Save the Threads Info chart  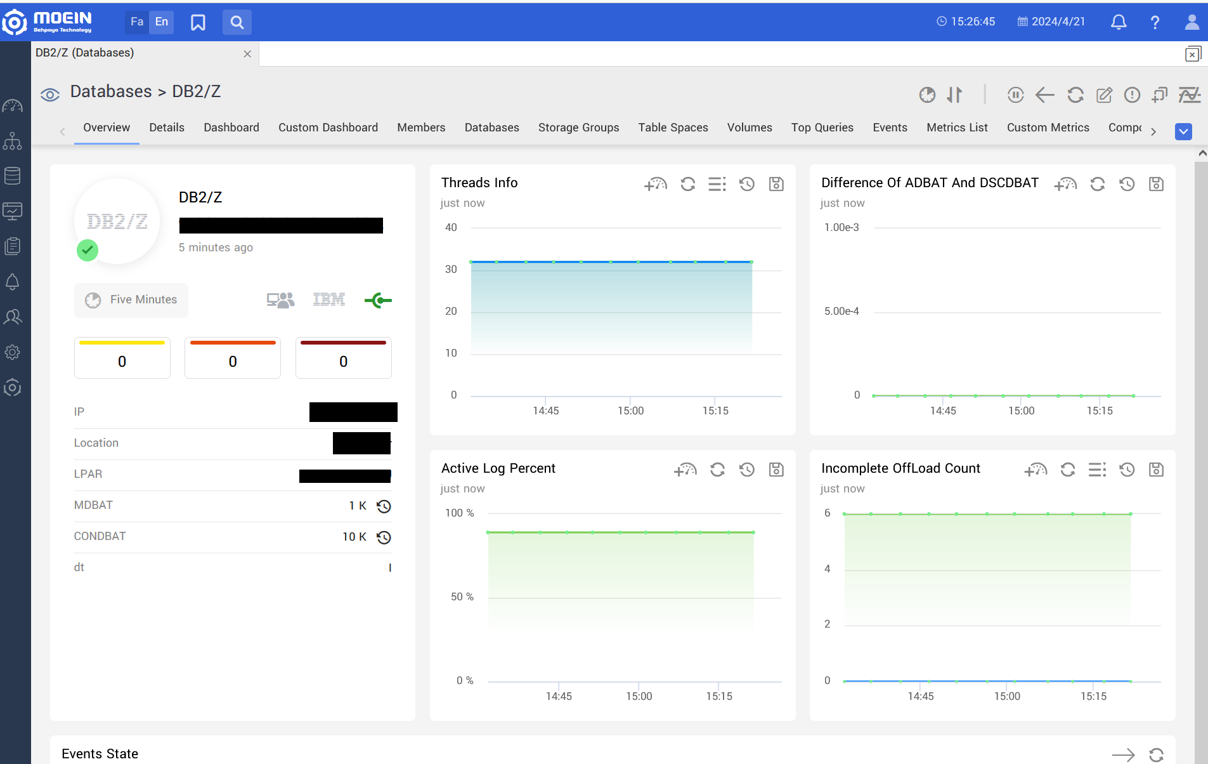(776, 184)
